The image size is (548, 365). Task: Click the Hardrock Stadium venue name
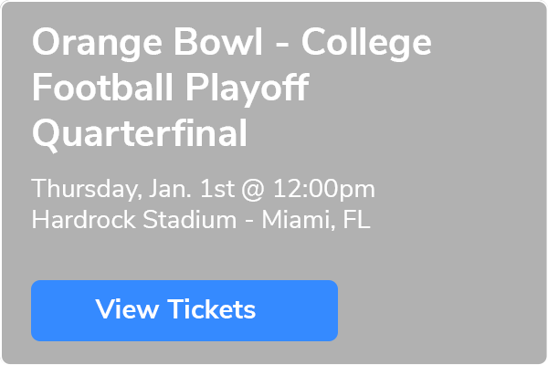point(134,219)
